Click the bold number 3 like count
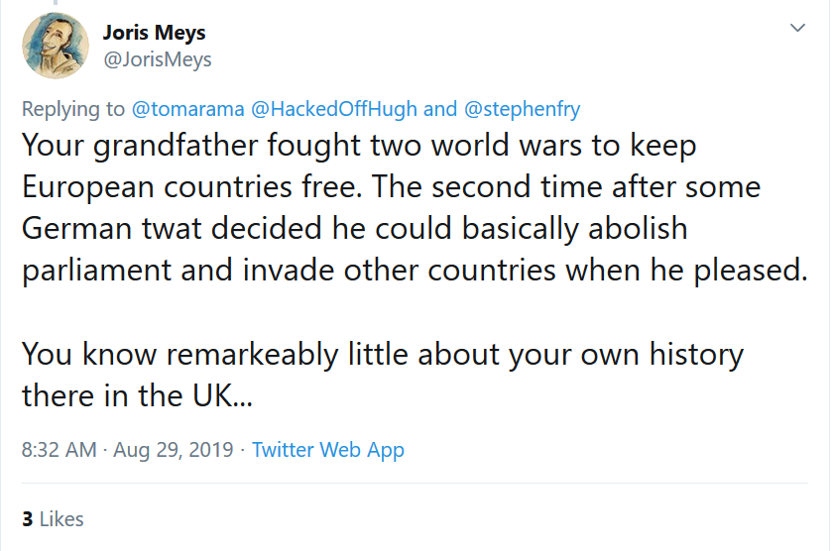The width and height of the screenshot is (832, 551). click(28, 519)
